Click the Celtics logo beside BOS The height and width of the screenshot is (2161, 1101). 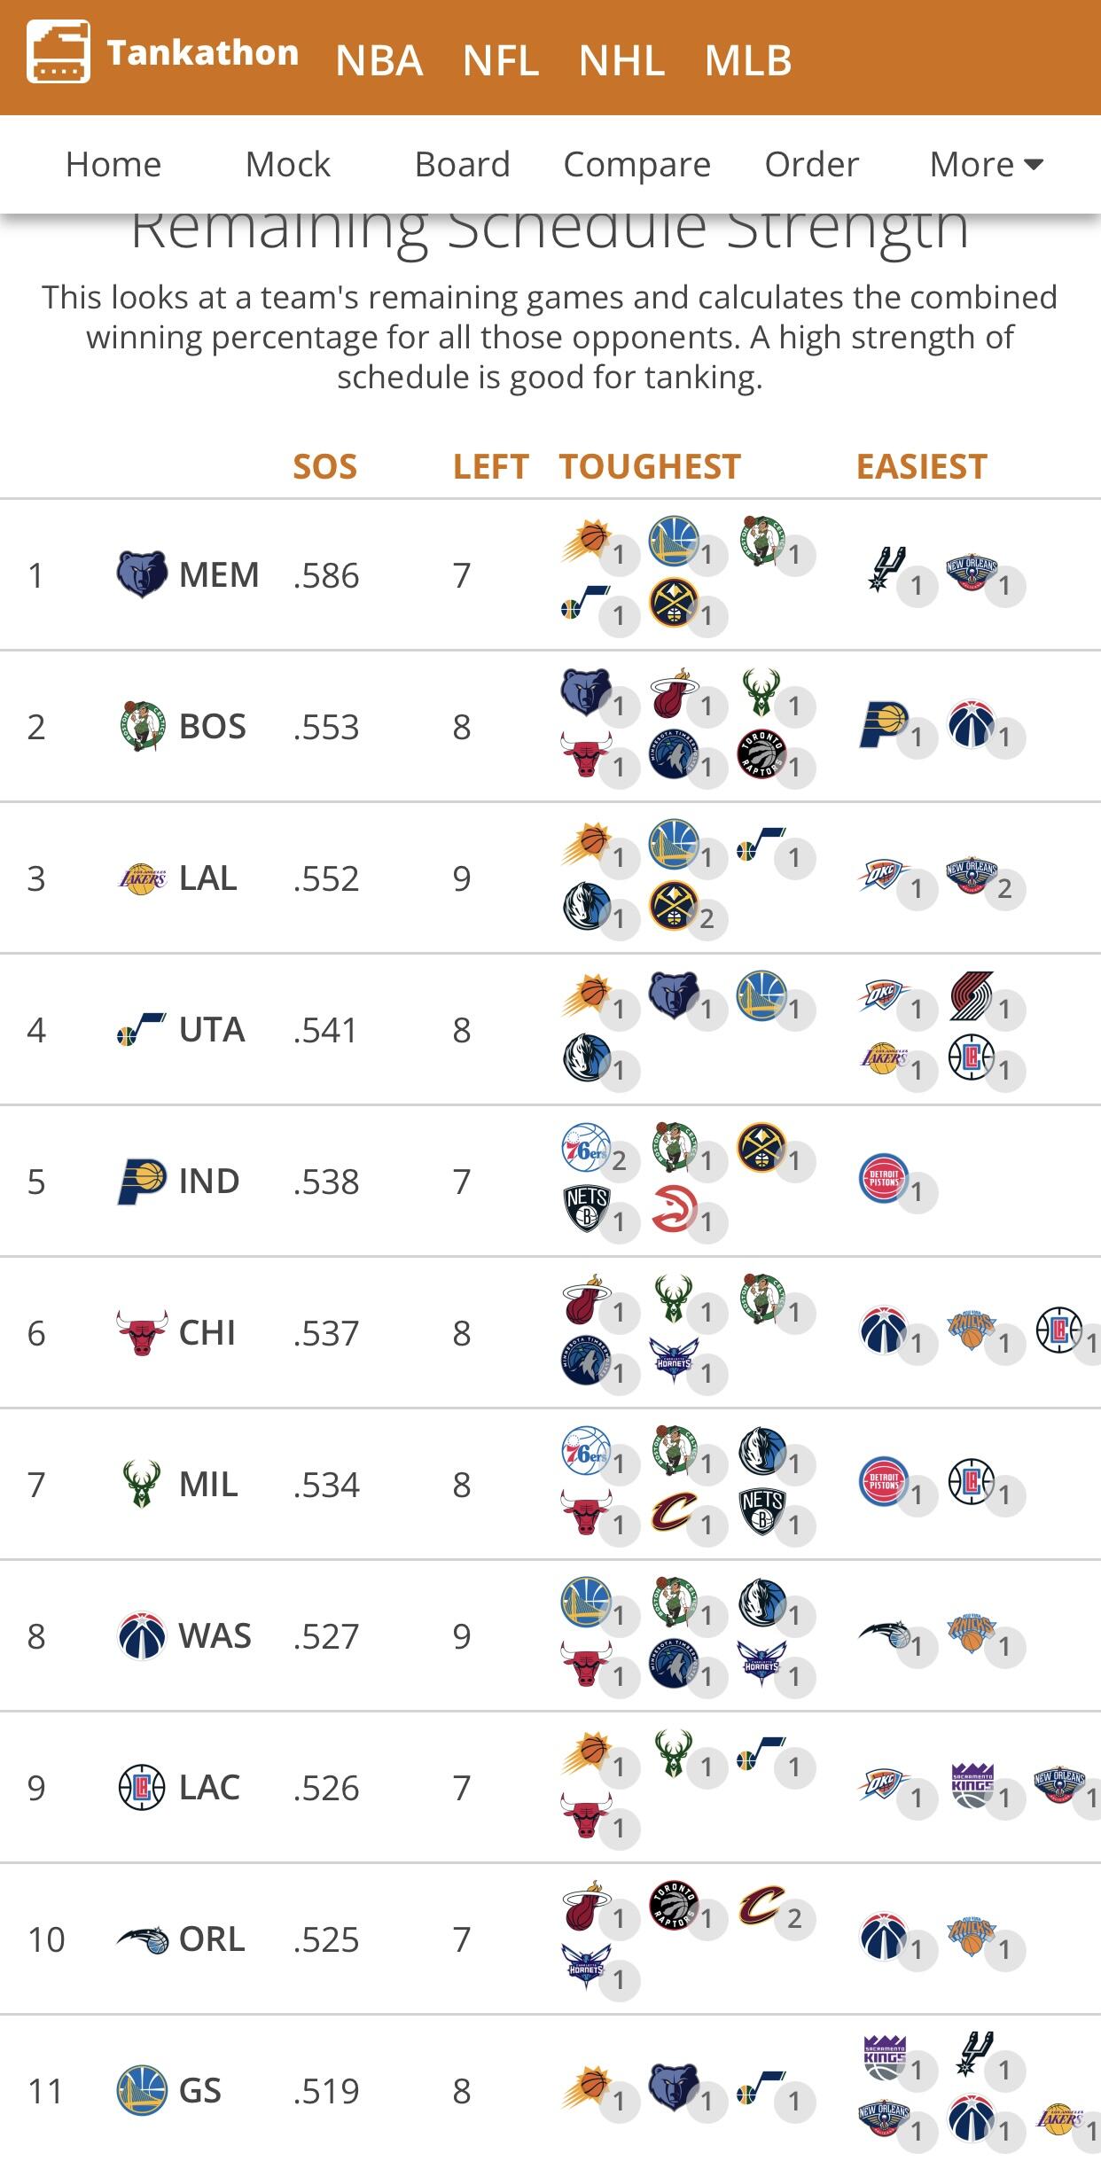pos(142,726)
